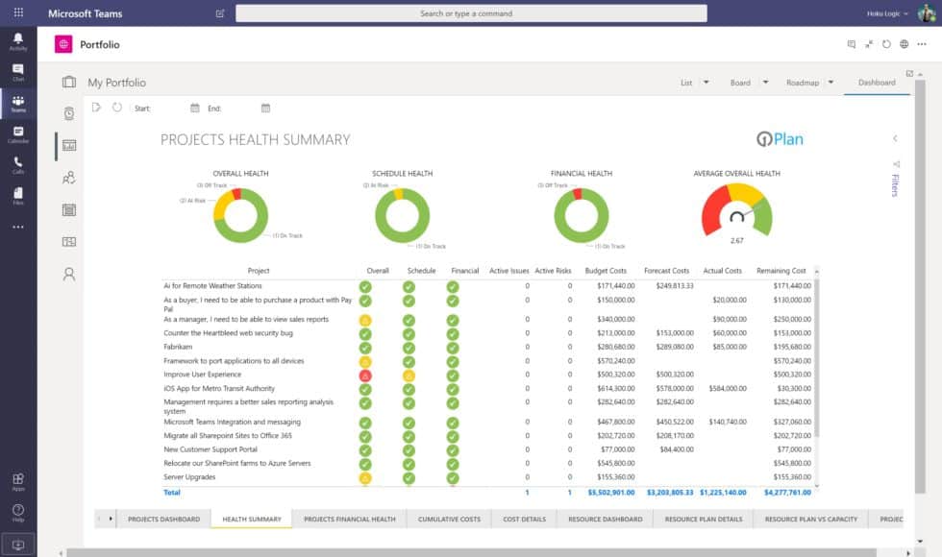Open the Activity bell in Teams sidebar

[18, 40]
